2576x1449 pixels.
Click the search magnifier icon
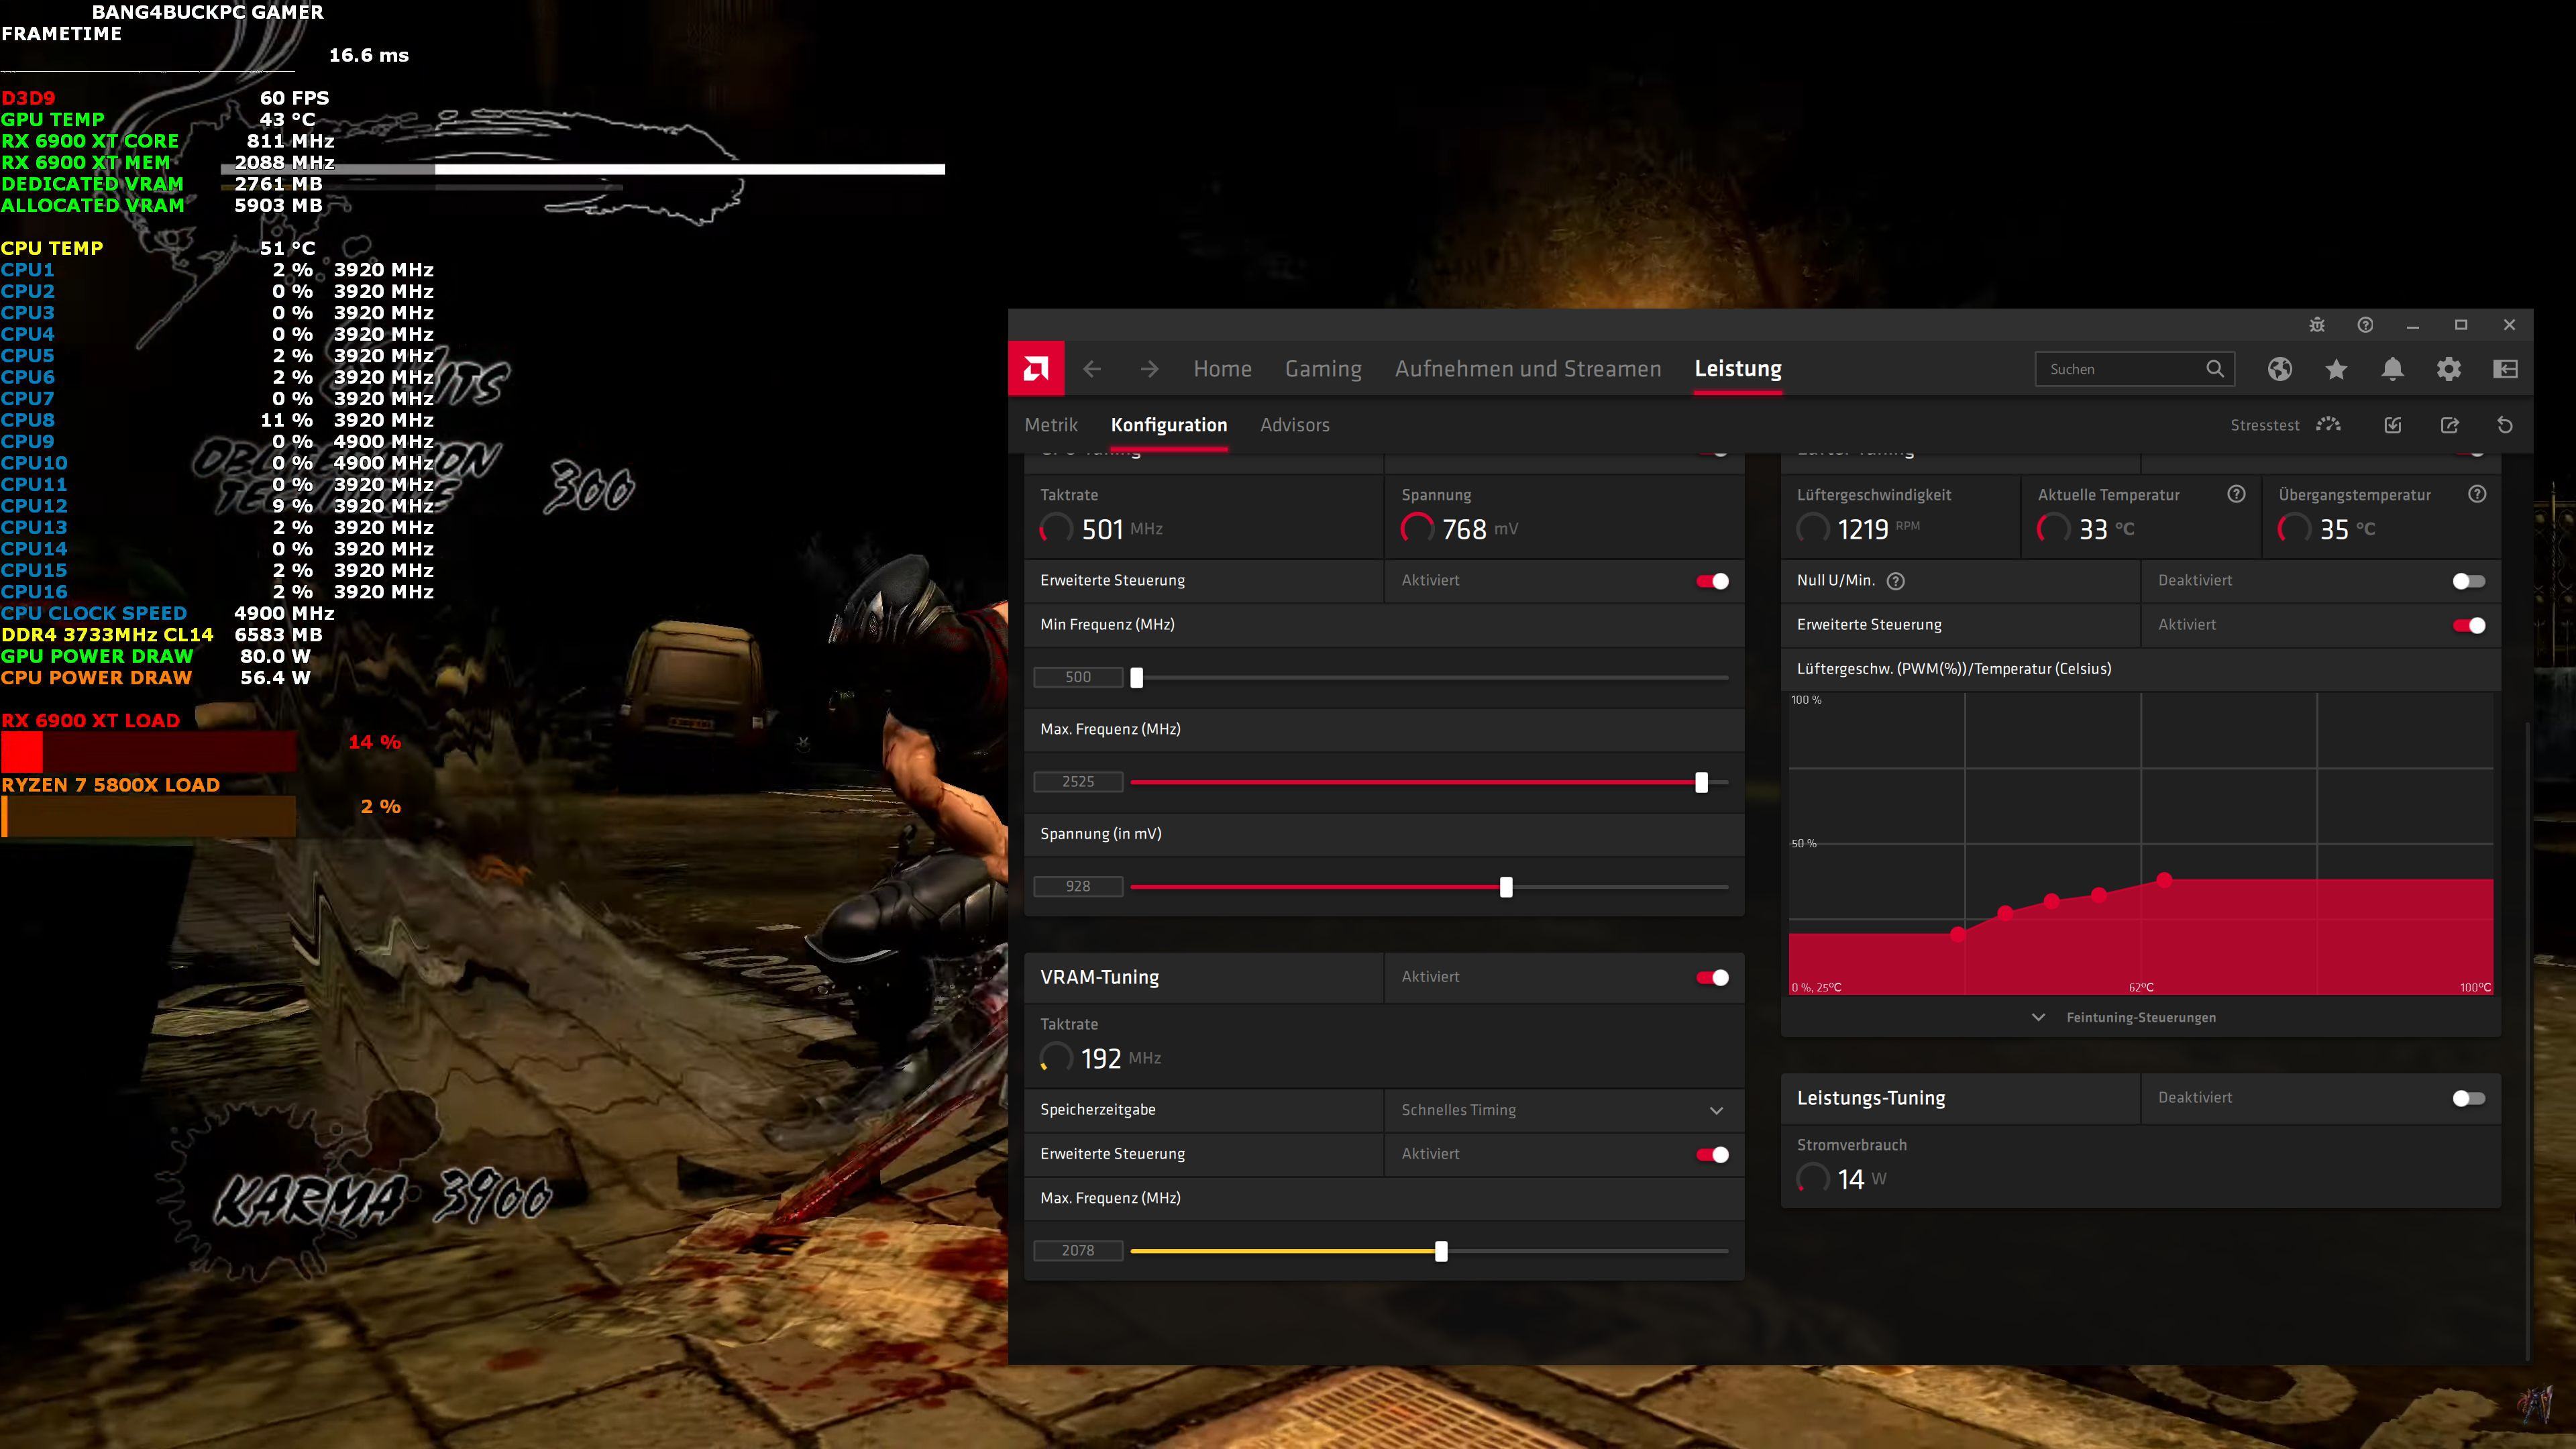click(2215, 369)
